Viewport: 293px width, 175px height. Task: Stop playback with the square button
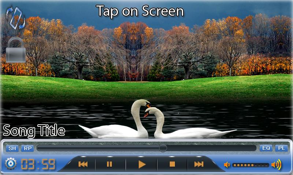click(x=172, y=164)
